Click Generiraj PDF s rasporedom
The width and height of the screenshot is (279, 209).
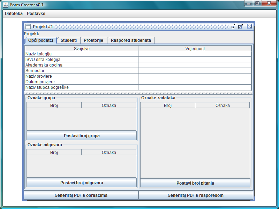coord(195,195)
